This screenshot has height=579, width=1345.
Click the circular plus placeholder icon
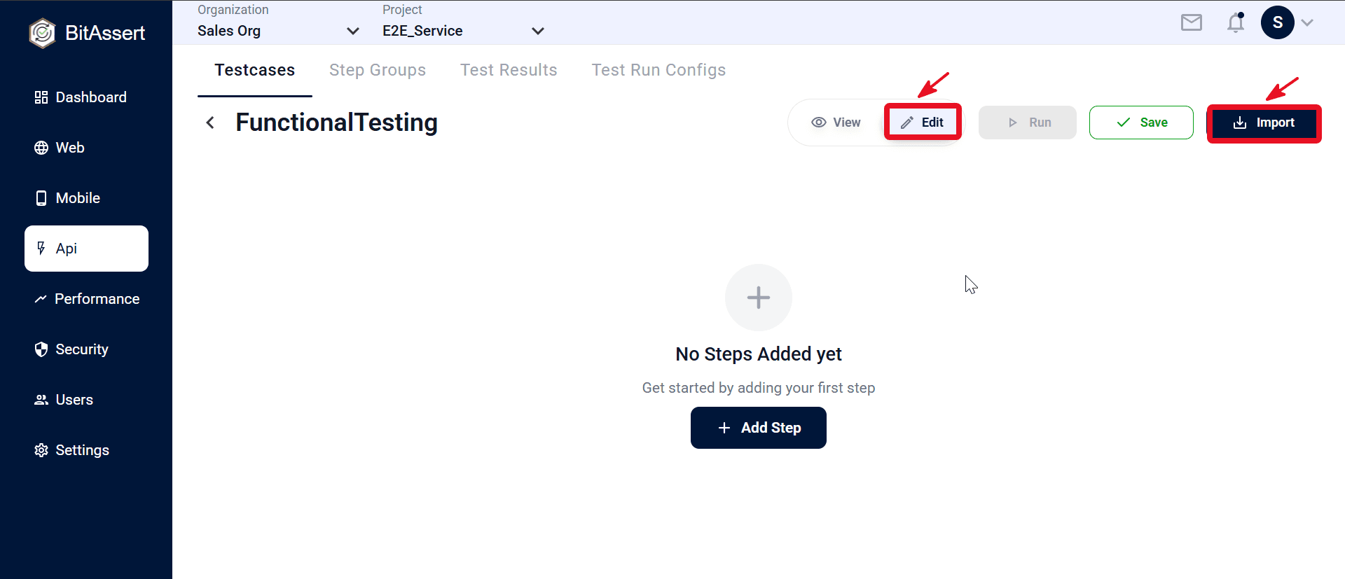759,298
